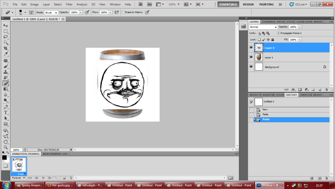Switch to the Design workspace

tap(248, 4)
